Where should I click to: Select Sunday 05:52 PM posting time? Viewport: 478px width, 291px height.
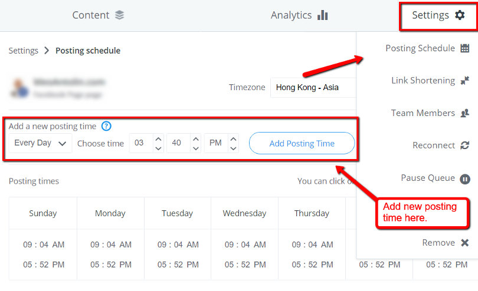[x=44, y=265]
